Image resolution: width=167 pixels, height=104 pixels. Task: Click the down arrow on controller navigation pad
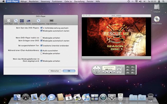[97, 73]
